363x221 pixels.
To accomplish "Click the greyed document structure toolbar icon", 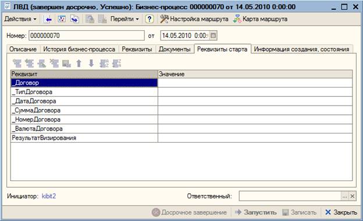I will (102, 19).
